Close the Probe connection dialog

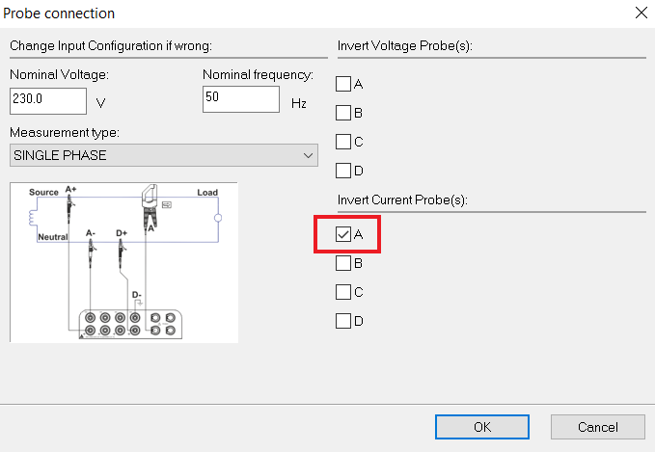point(641,13)
